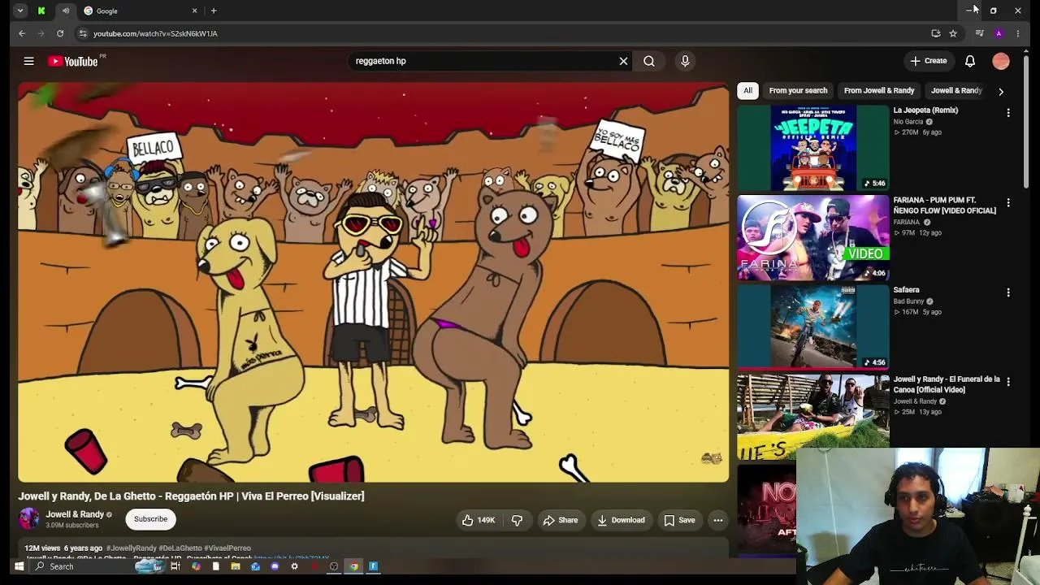Click the Safaera video title
The height and width of the screenshot is (585, 1040).
click(907, 290)
